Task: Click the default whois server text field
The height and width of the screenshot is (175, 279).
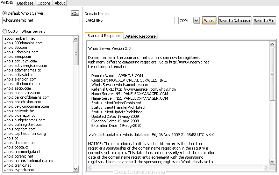Action: (x=41, y=21)
